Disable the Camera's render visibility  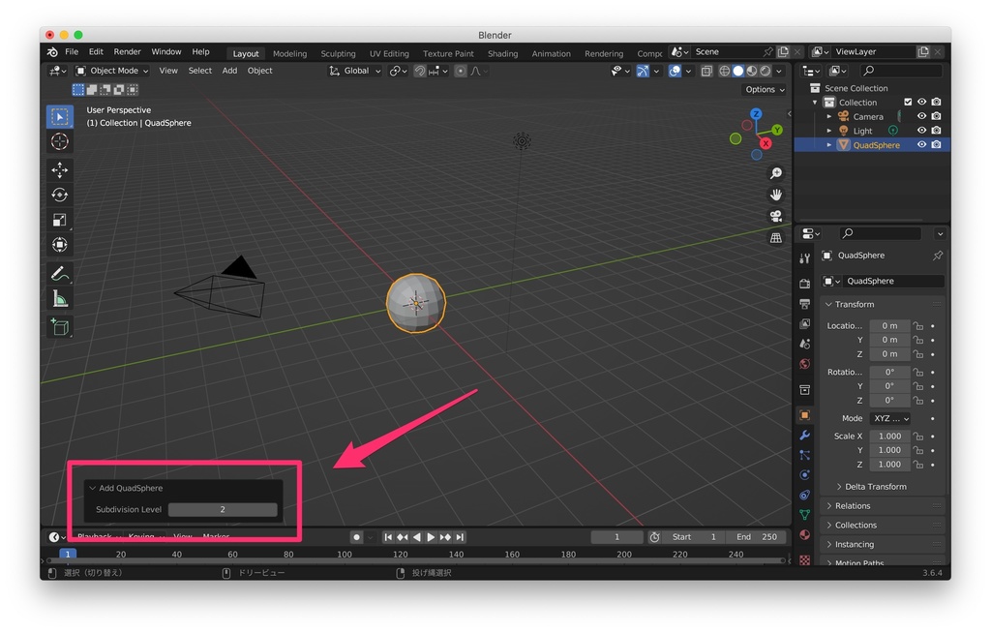[936, 116]
